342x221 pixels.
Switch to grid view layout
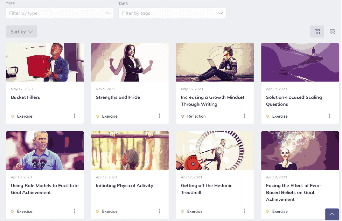[317, 31]
